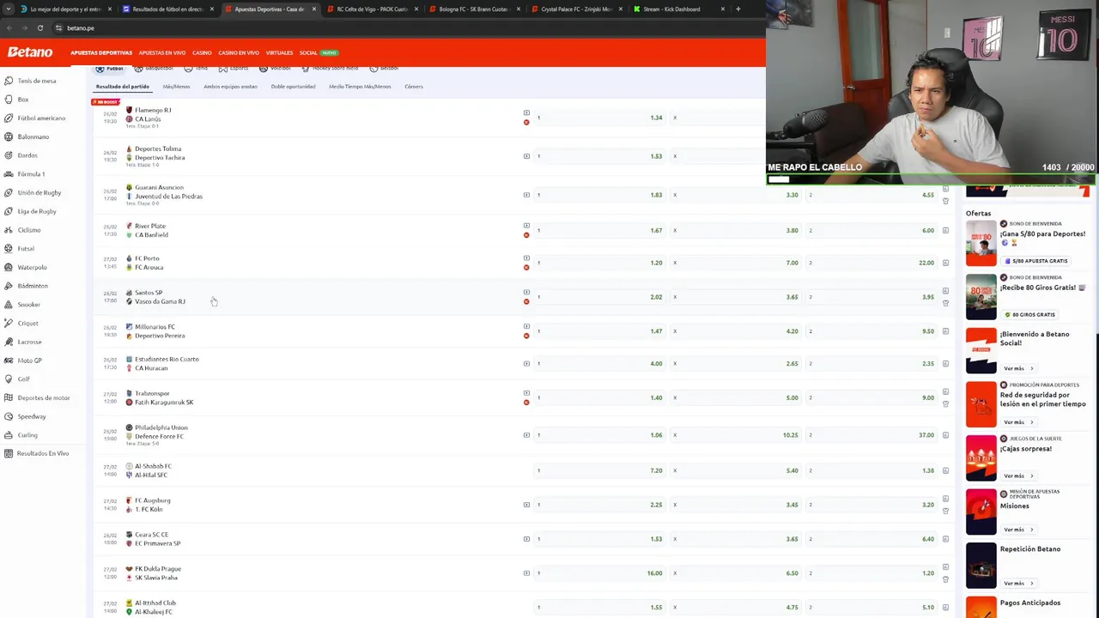The image size is (1099, 618).
Task: Open the Millonarios FC vs Deportivo Pereira match
Action: click(x=155, y=331)
